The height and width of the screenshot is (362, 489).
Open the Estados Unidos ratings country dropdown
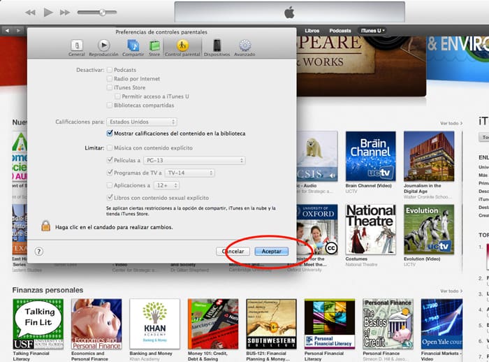click(142, 122)
